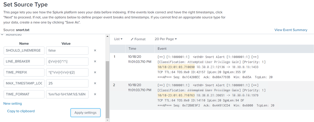Edit the TIME_FORMAT value field
This screenshot has width=314, height=122.
pyautogui.click(x=67, y=94)
